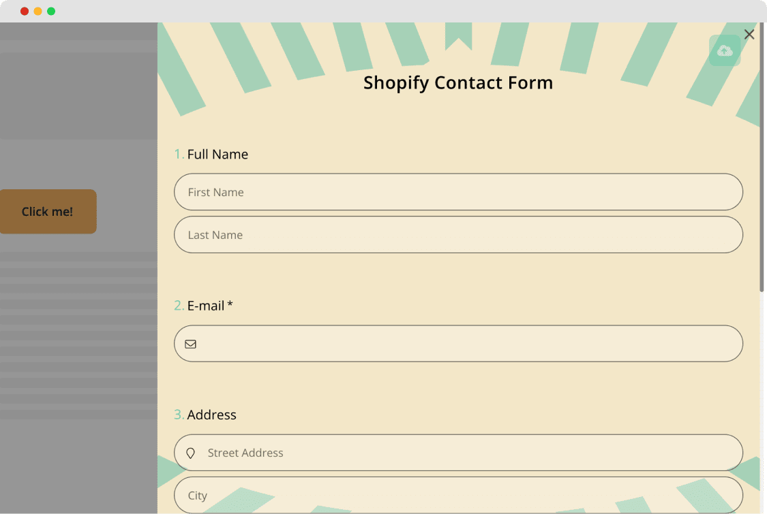Select the E-mail input field
The image size is (767, 514).
458,344
